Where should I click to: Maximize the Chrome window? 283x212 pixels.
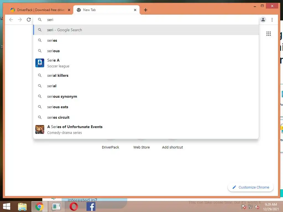tap(262, 6)
